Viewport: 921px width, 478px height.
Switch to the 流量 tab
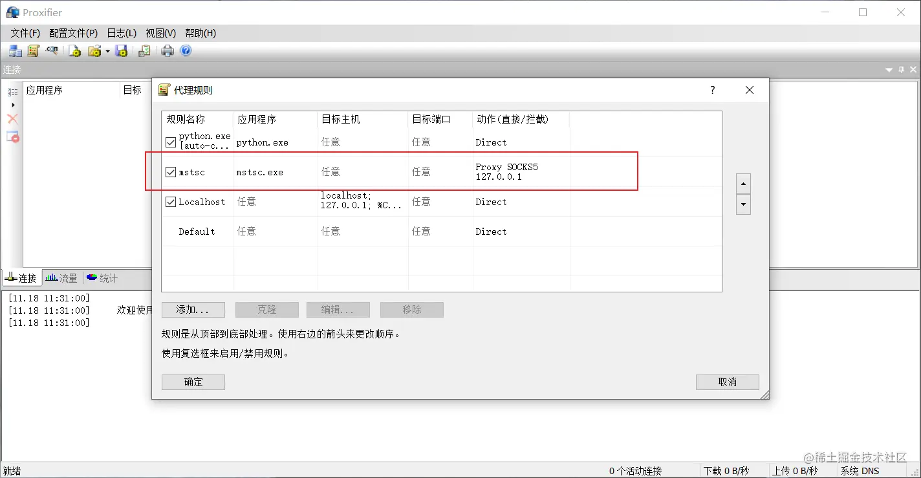coord(62,278)
